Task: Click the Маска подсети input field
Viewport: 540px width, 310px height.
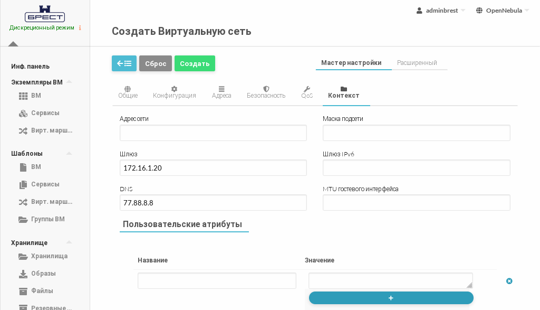Action: 416,133
